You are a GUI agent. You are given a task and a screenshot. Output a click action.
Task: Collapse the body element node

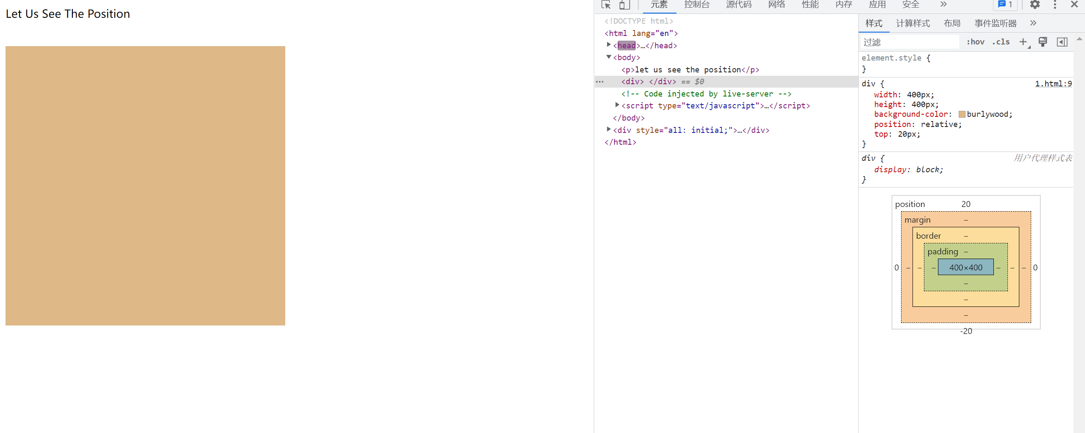tap(609, 57)
